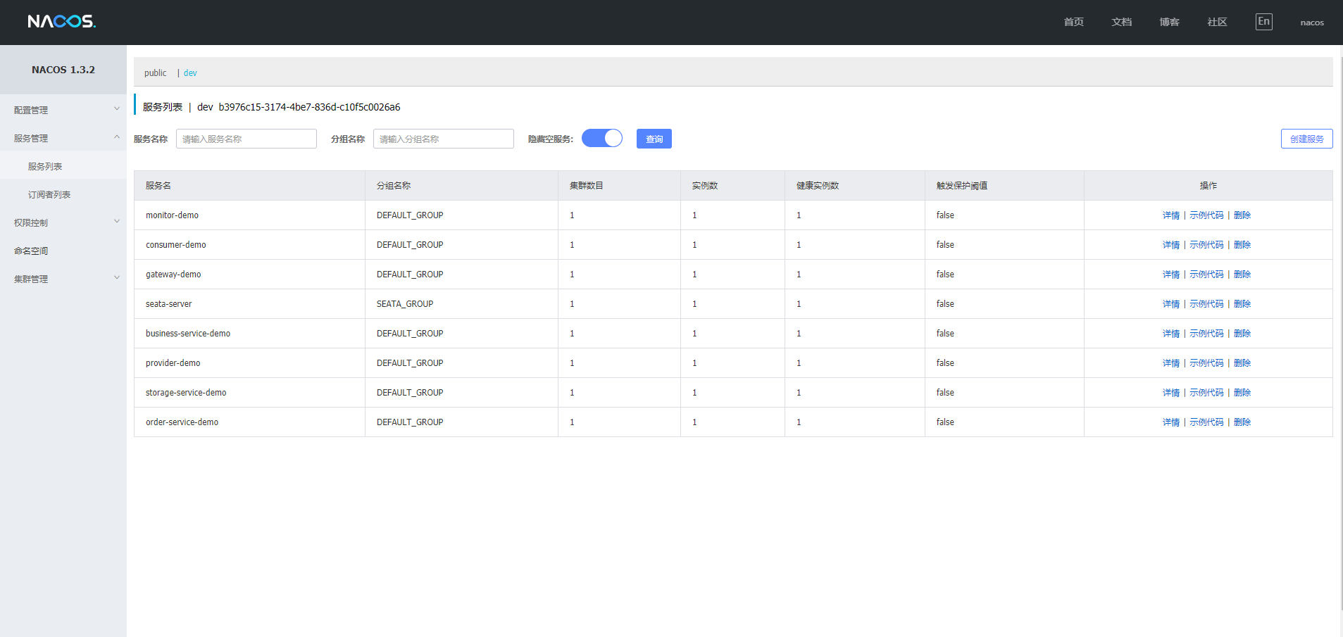Toggle the hide empty services switch

[602, 139]
